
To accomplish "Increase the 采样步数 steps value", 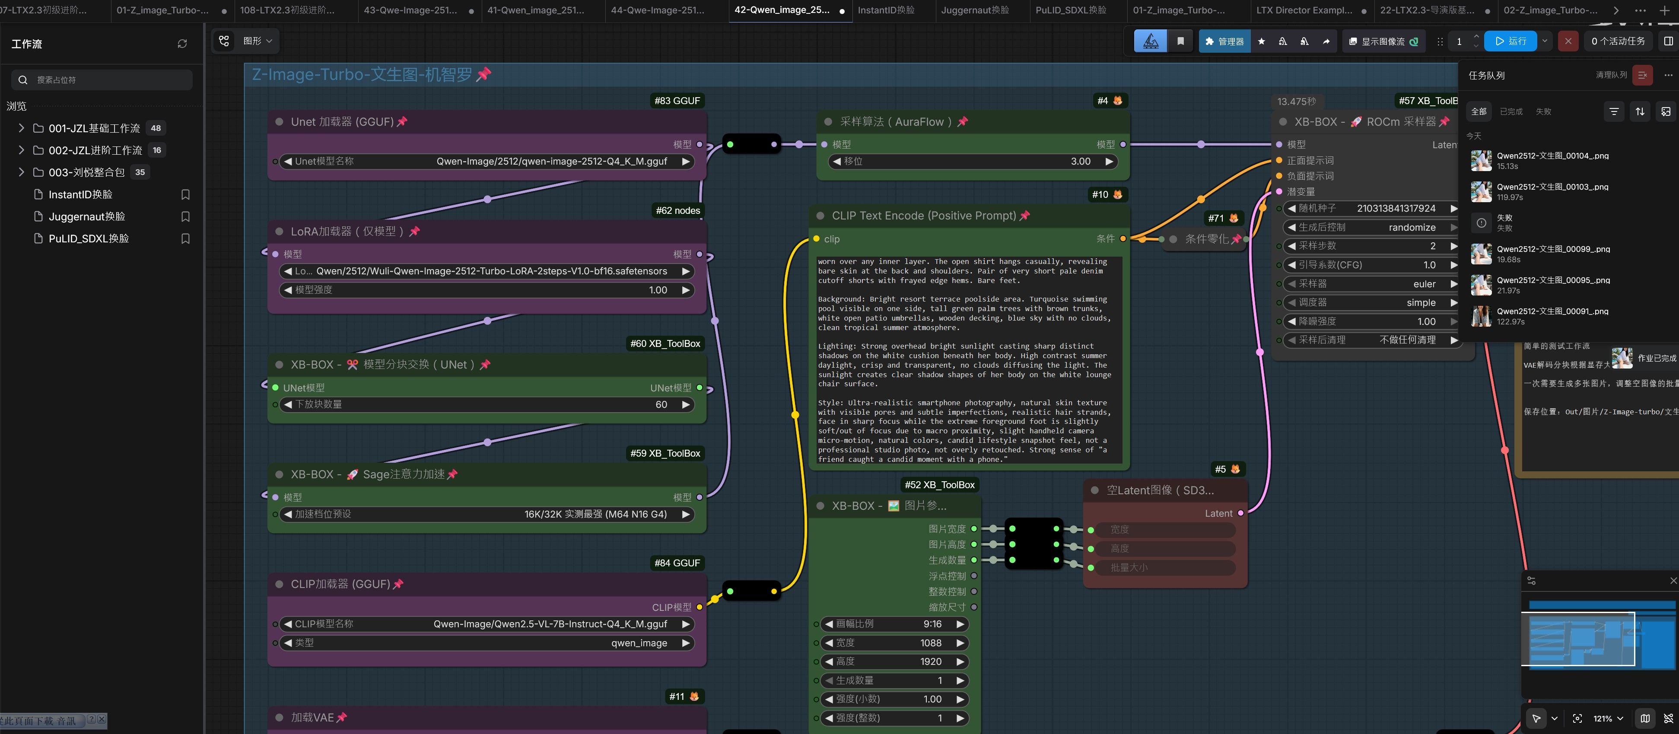I will 1453,246.
